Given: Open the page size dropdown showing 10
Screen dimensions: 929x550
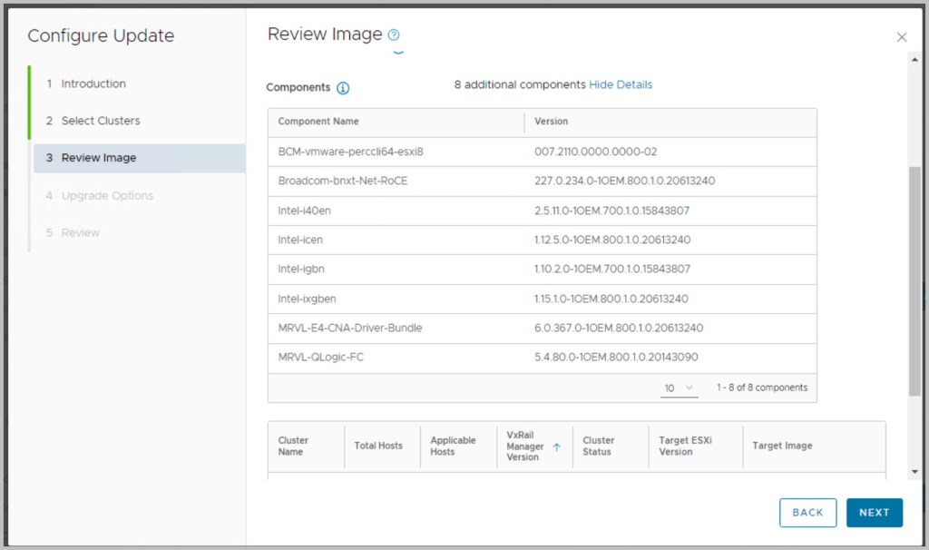Looking at the screenshot, I should pos(678,388).
